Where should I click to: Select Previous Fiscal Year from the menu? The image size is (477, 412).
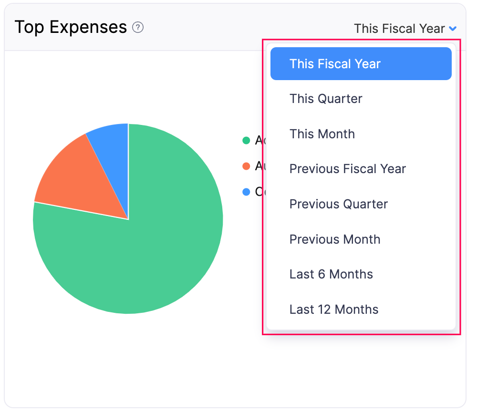point(347,169)
